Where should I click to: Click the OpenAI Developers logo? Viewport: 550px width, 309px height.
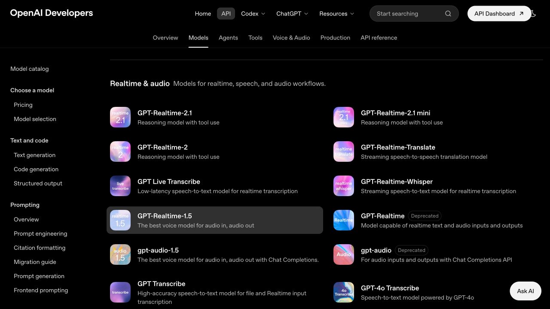tap(52, 13)
